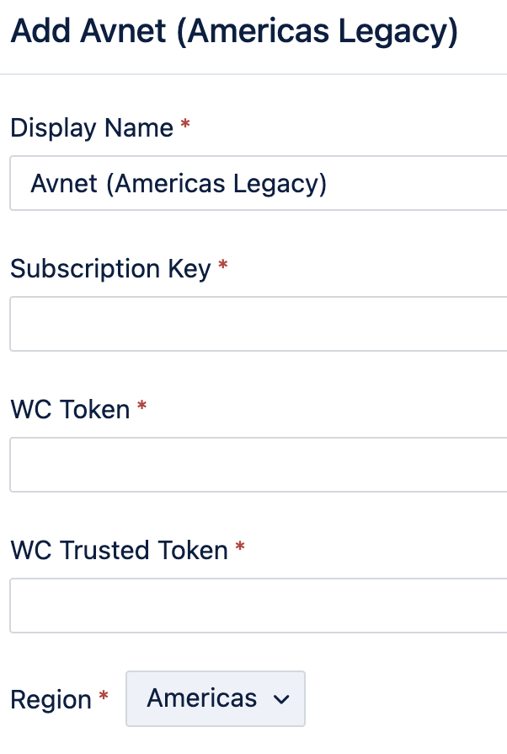Click the red asterisk beside Display Name
This screenshot has height=754, width=507.
185,127
